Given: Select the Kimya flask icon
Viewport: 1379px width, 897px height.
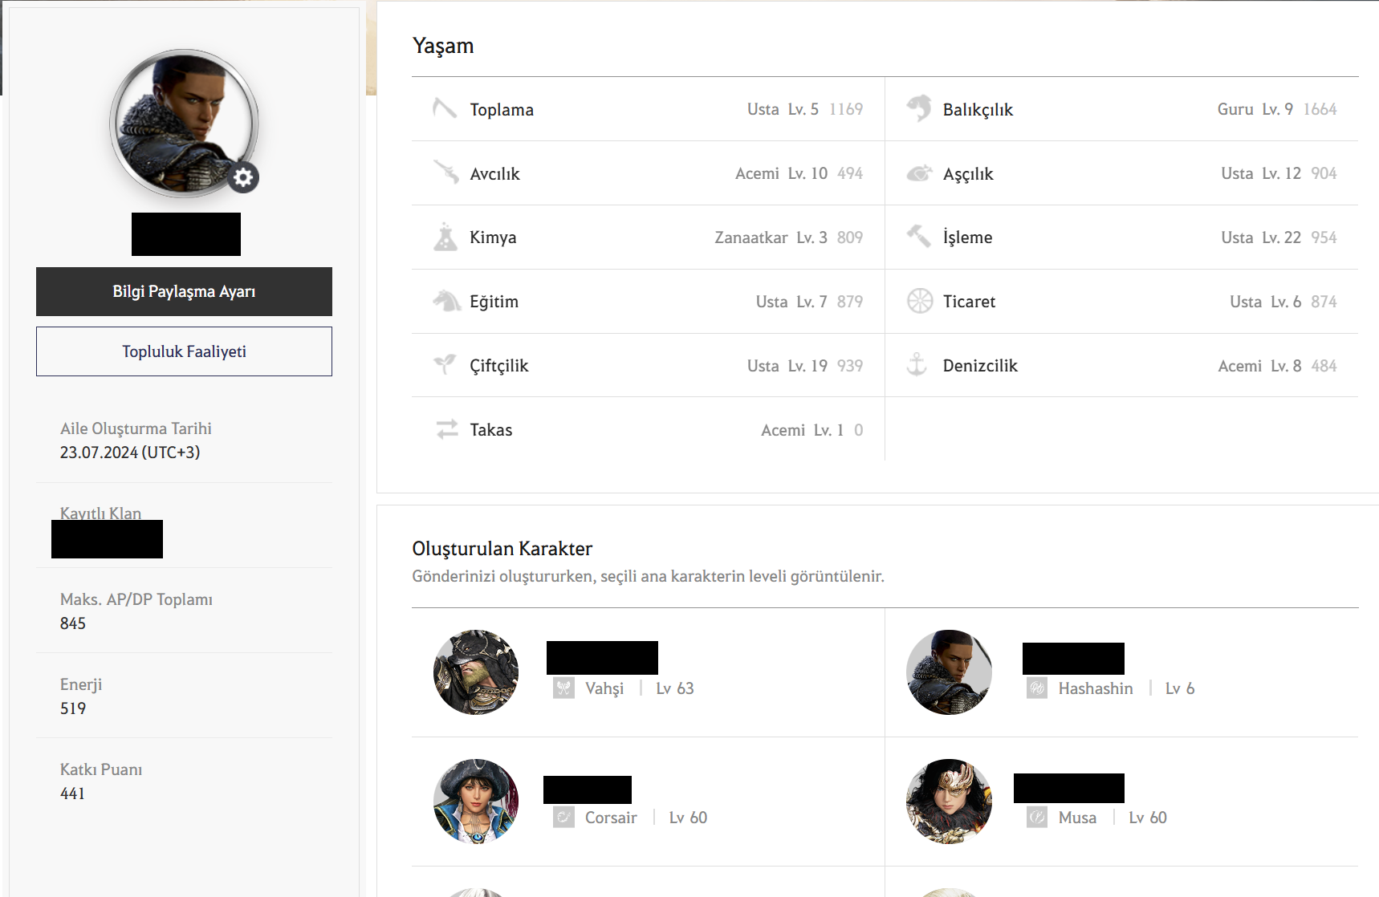Looking at the screenshot, I should click(x=445, y=237).
